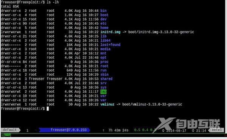227x139 pixels.
Task: Click the 'initrd.img' symlink name
Action: (x=110, y=32)
